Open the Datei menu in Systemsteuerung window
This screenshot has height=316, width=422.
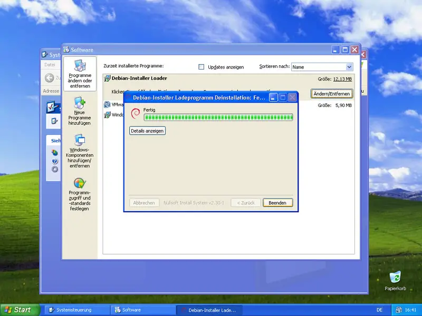click(50, 64)
